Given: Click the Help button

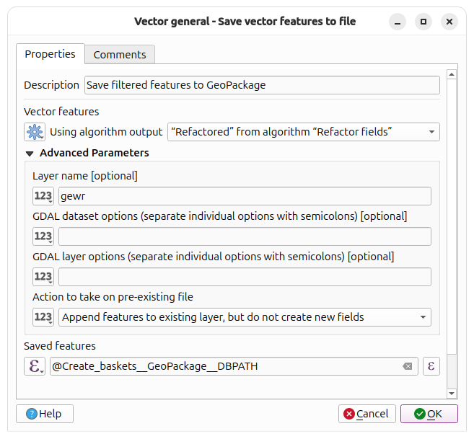Looking at the screenshot, I should [x=45, y=414].
